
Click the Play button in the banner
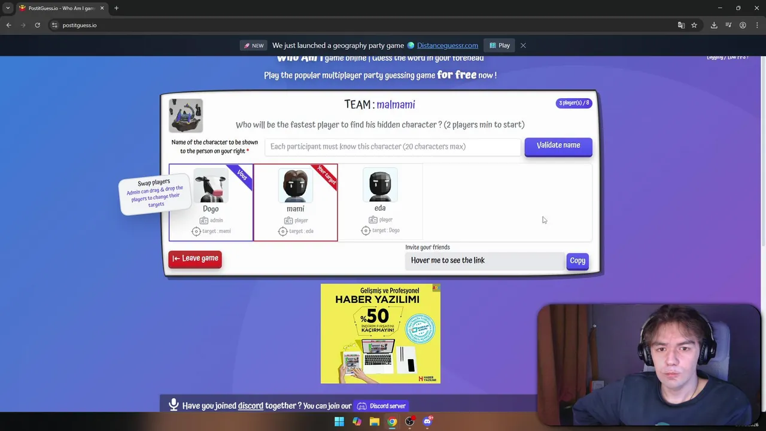(x=500, y=45)
